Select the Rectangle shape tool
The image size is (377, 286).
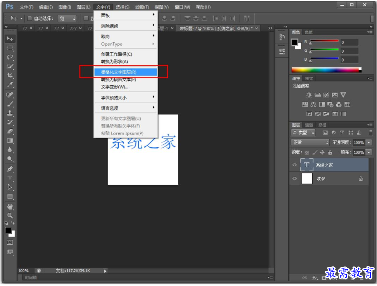(10, 197)
